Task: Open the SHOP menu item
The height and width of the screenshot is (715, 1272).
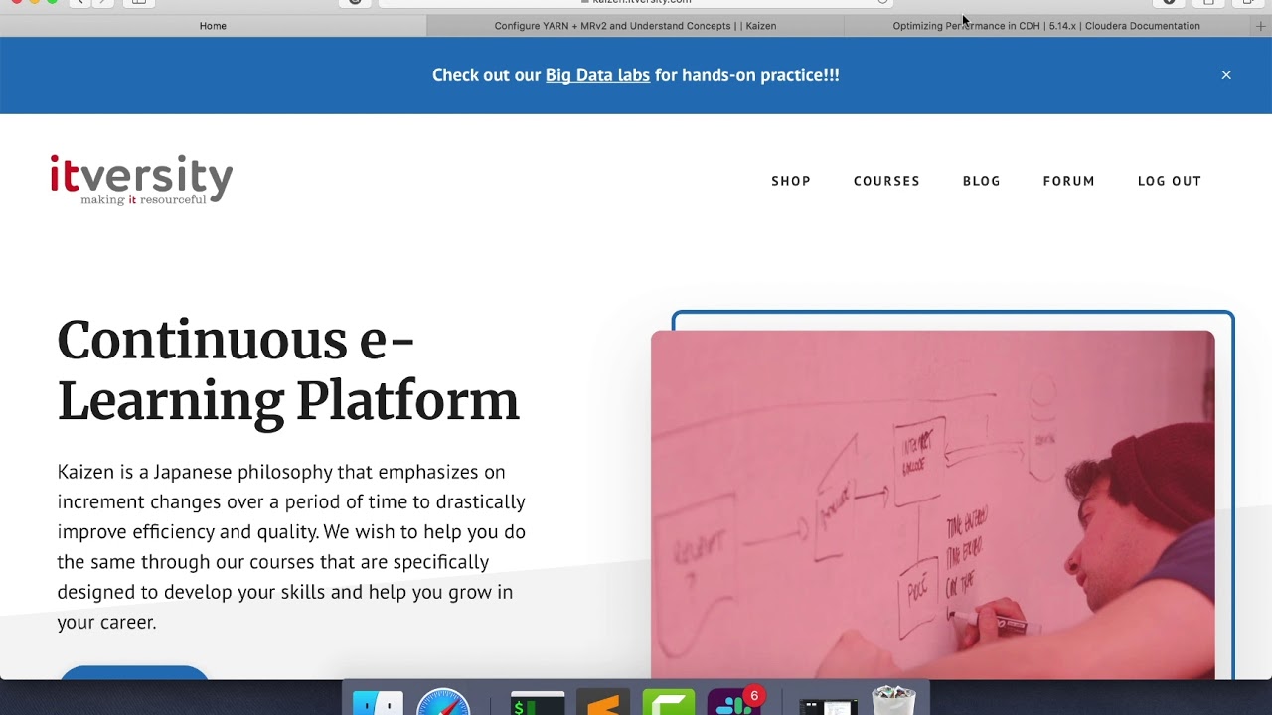Action: pyautogui.click(x=791, y=181)
